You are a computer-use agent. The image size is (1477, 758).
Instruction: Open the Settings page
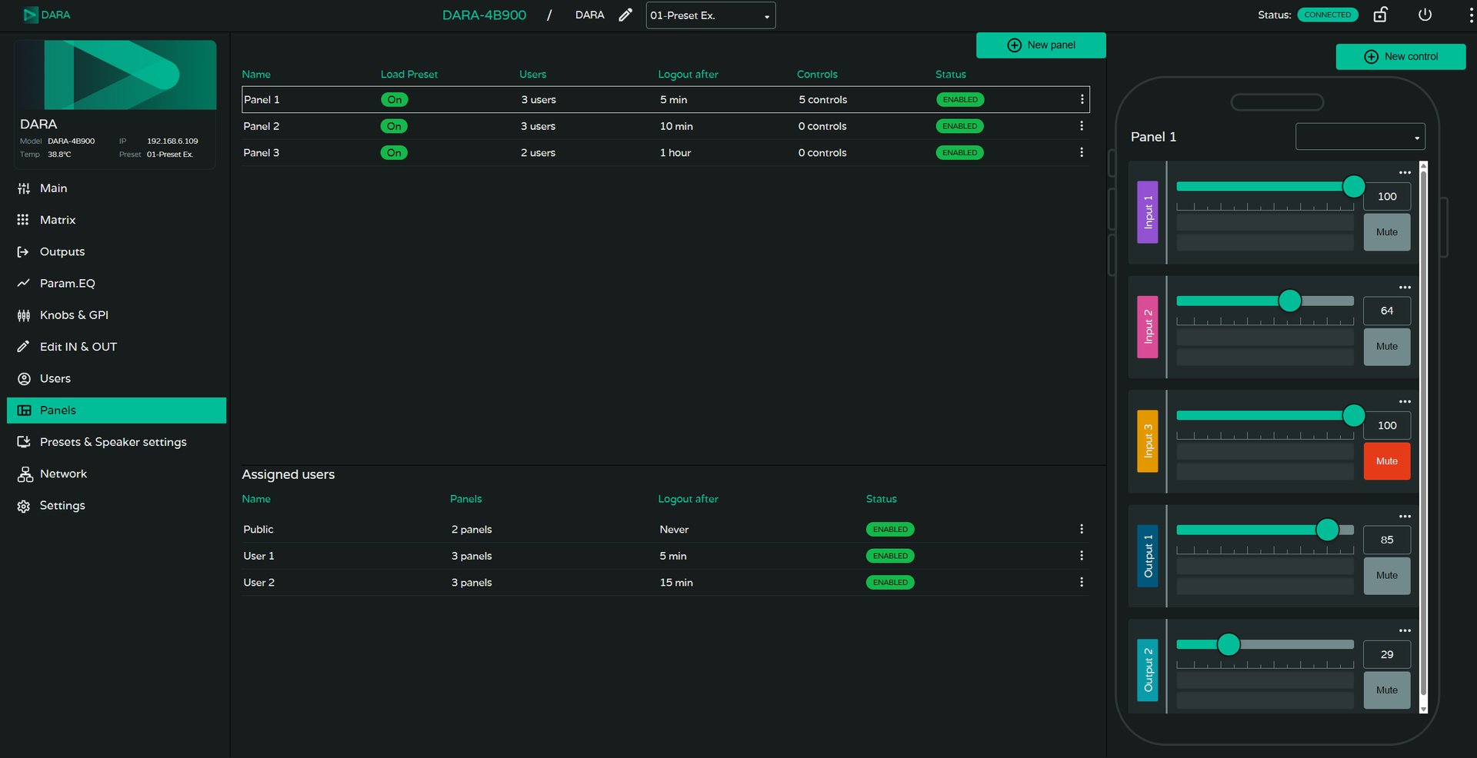pyautogui.click(x=116, y=506)
